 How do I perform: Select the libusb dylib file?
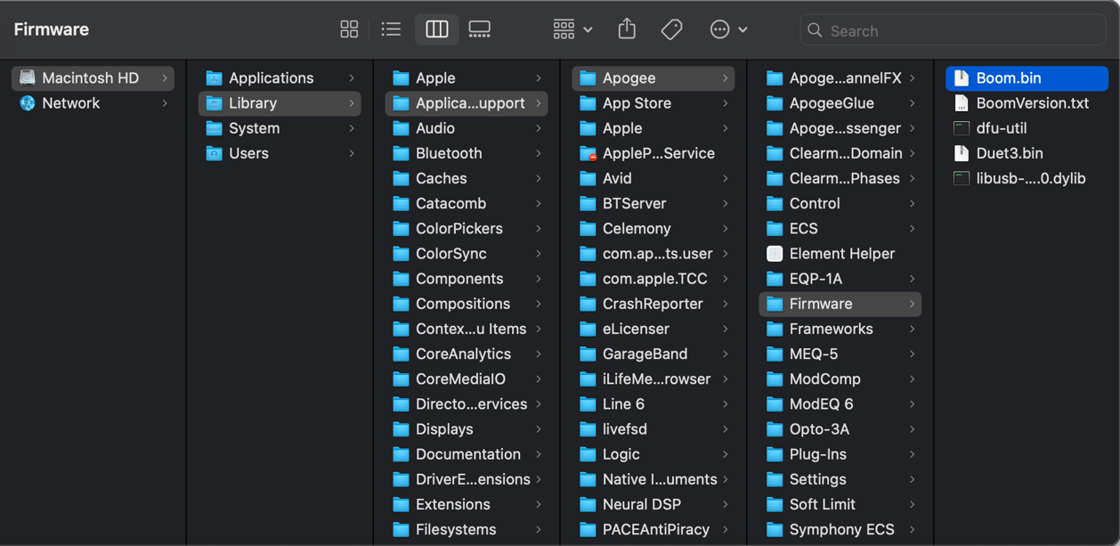(1030, 178)
